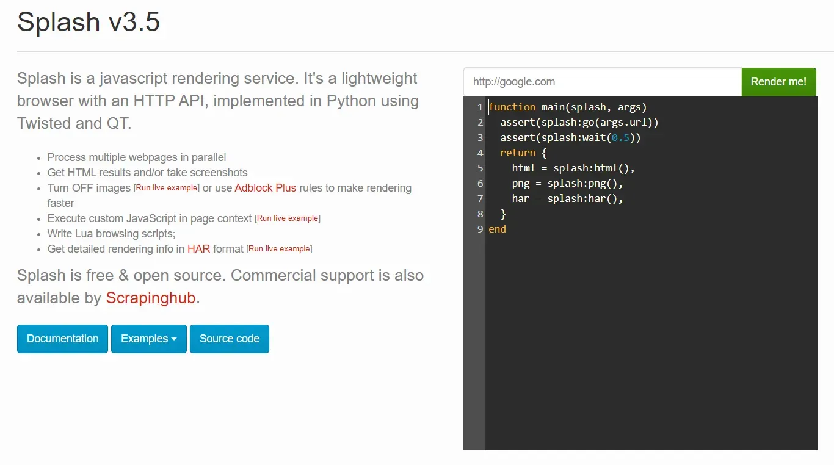
Task: Open the Examples dropdown
Action: 148,339
